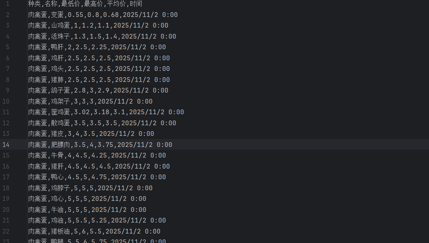Image resolution: width=429 pixels, height=243 pixels.
Task: Click the 猪板油 row
Action: [x=94, y=232]
